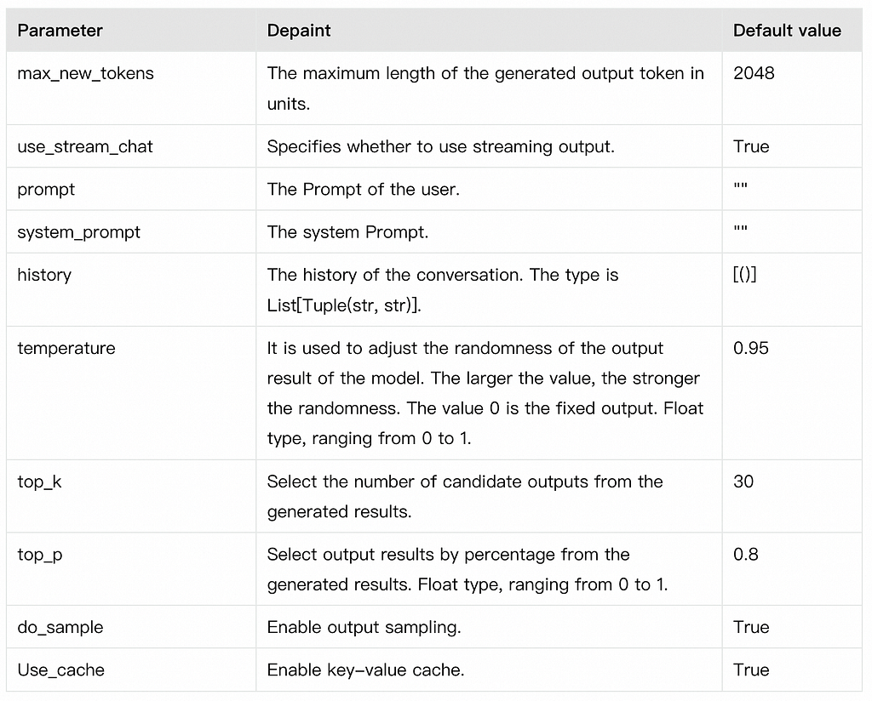
Task: Click 'Specifies whether to use streaming output.' text
Action: pyautogui.click(x=441, y=146)
